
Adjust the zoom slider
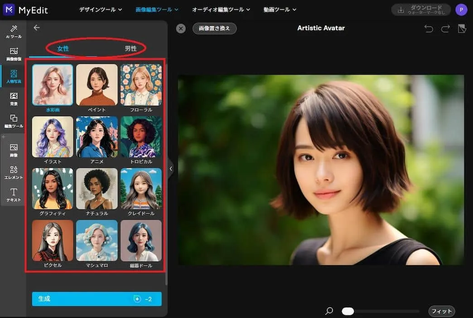point(348,311)
